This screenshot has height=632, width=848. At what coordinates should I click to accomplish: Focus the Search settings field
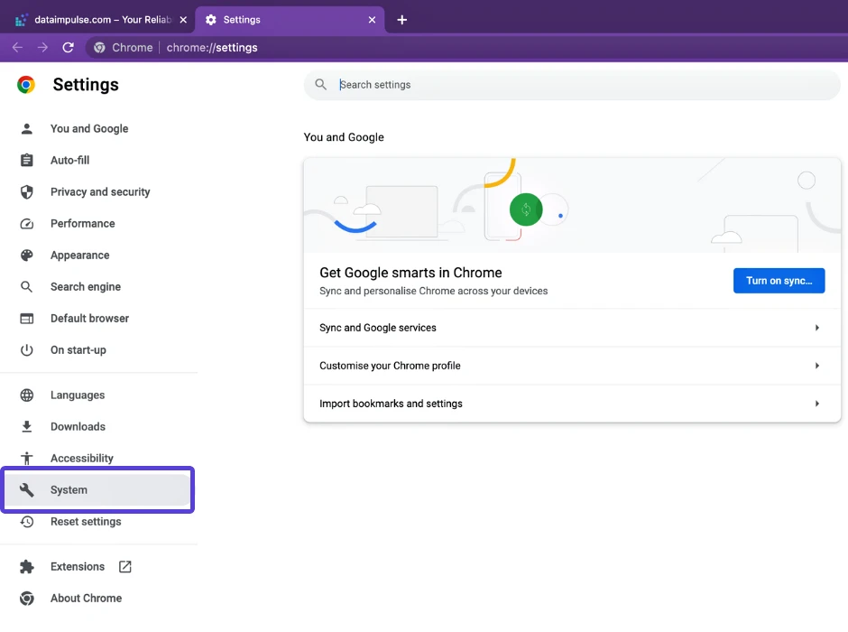572,85
